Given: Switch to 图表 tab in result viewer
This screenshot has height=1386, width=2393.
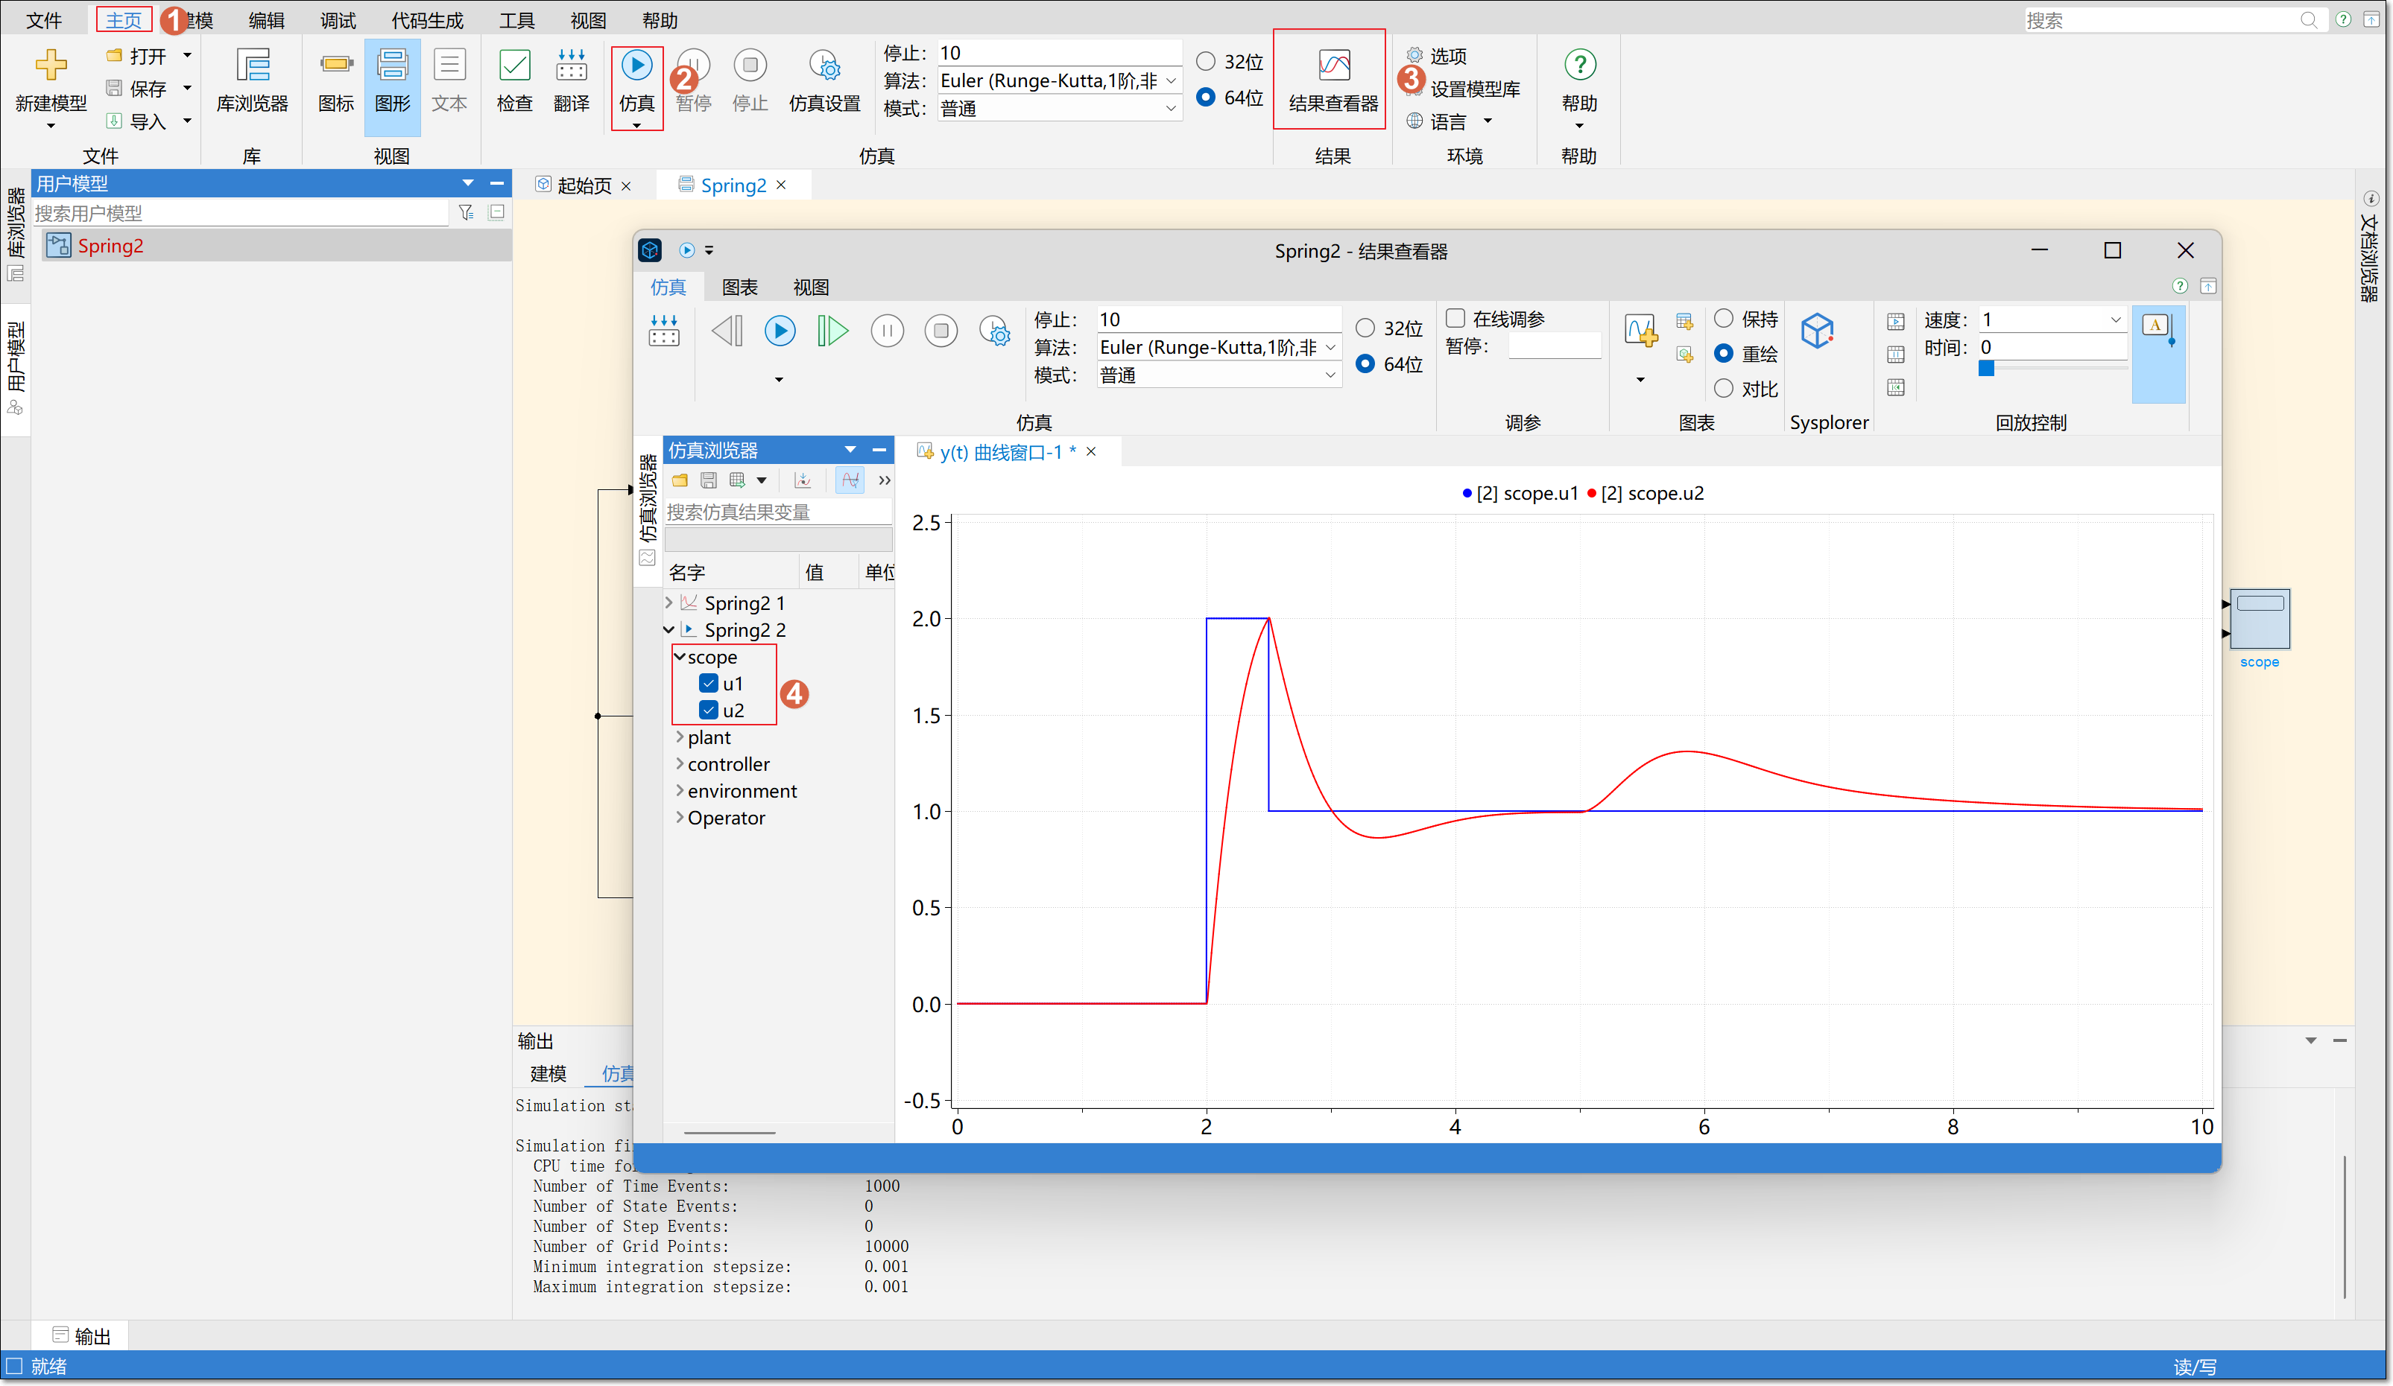Looking at the screenshot, I should pos(739,287).
